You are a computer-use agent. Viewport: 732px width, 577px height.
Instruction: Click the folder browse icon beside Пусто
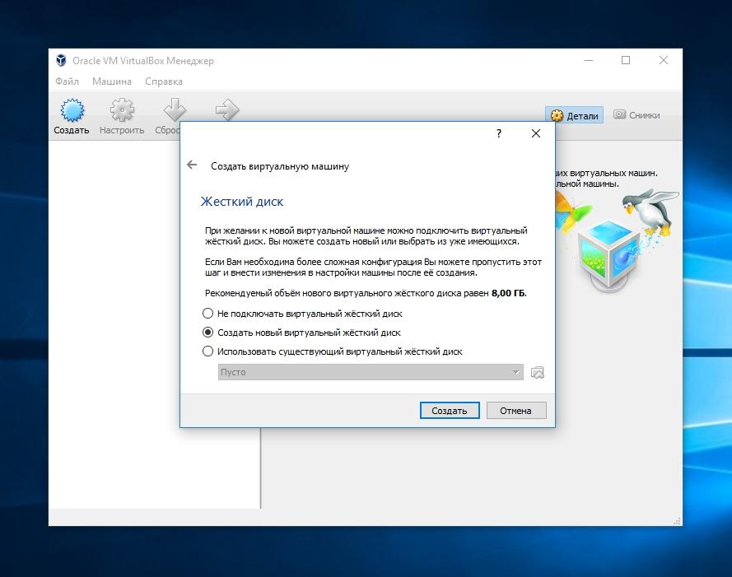pos(538,372)
